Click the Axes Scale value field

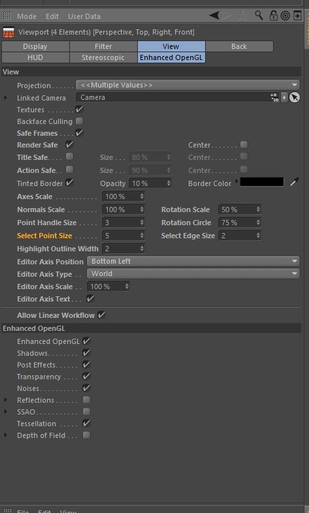[x=123, y=196]
